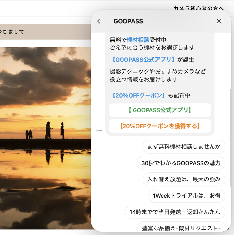
Task: Click the GOOPASS chat title
Action: tap(128, 21)
